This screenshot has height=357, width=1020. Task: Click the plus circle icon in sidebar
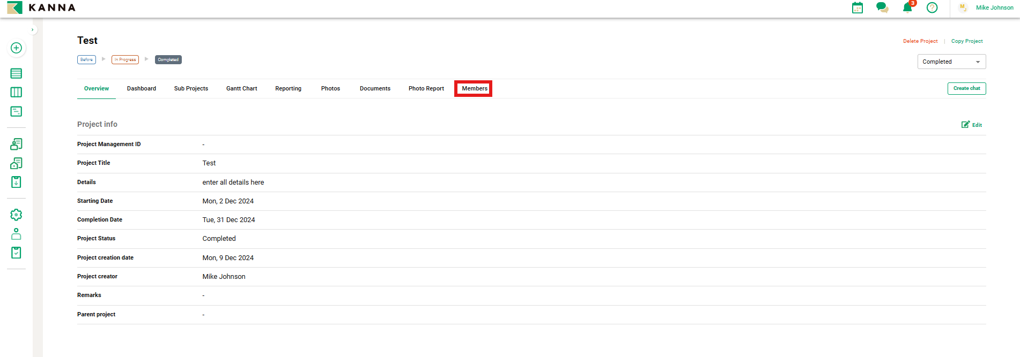click(x=16, y=48)
